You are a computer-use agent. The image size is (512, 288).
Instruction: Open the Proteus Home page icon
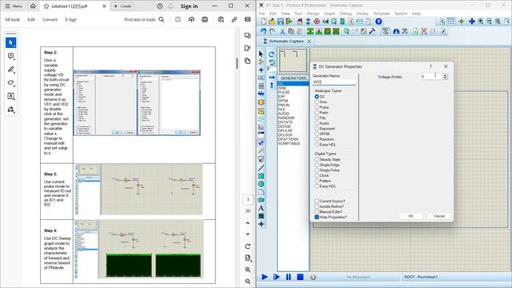(299, 22)
